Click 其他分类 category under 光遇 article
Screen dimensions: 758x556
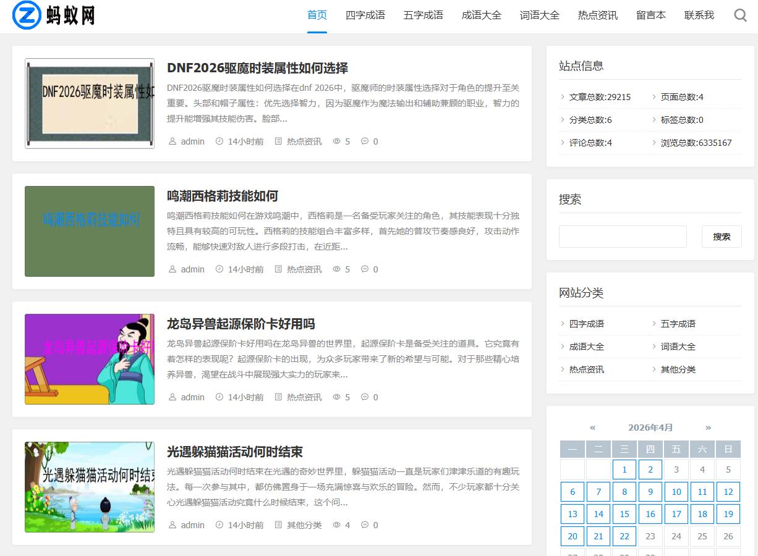point(304,524)
